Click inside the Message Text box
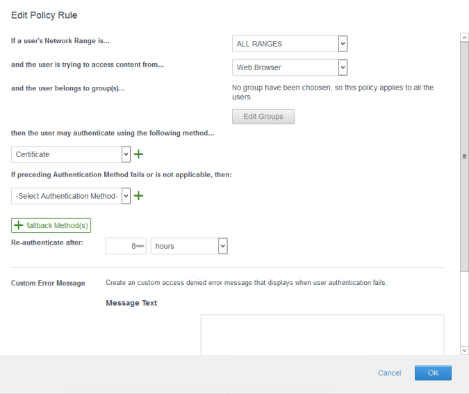Screen dimensions: 469x394 pos(322,335)
